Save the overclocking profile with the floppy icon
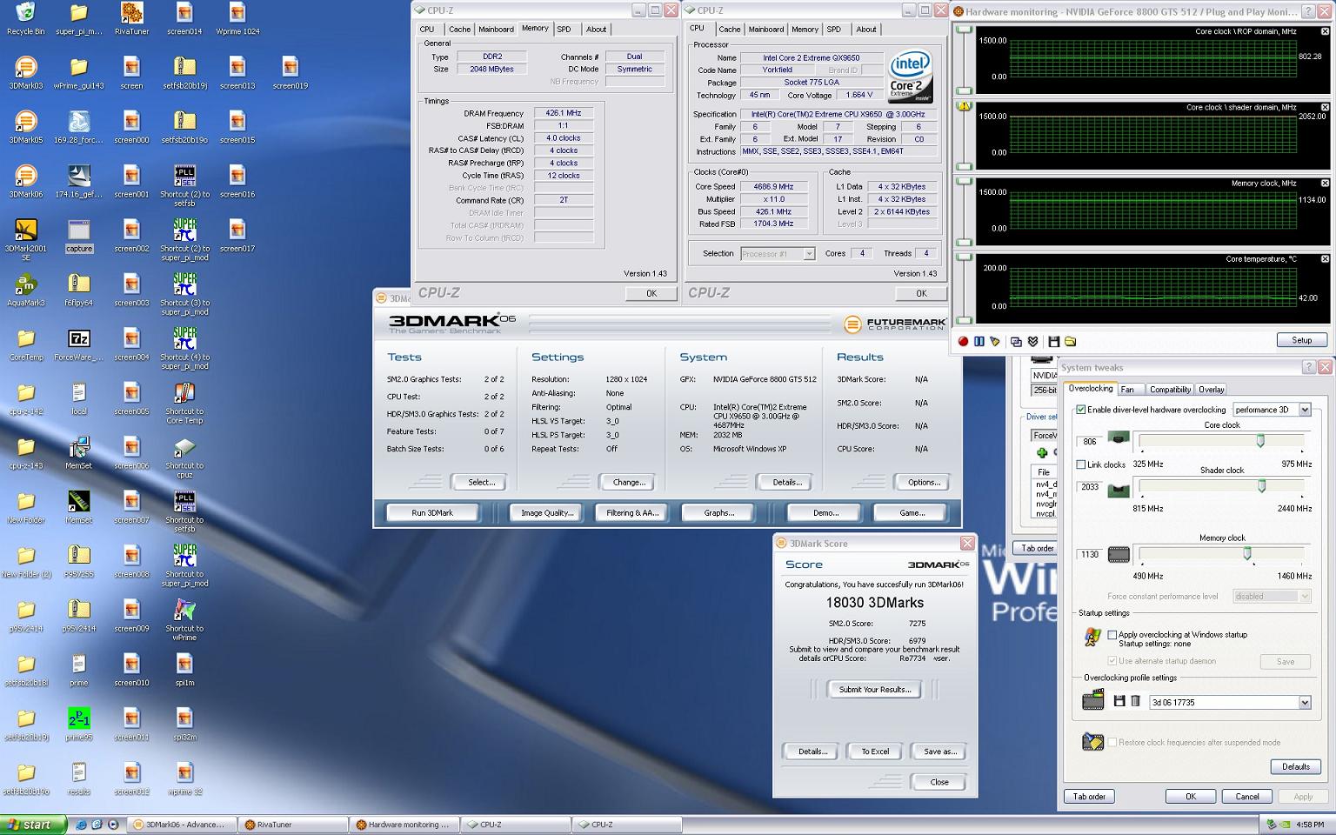The image size is (1336, 835). [1119, 701]
